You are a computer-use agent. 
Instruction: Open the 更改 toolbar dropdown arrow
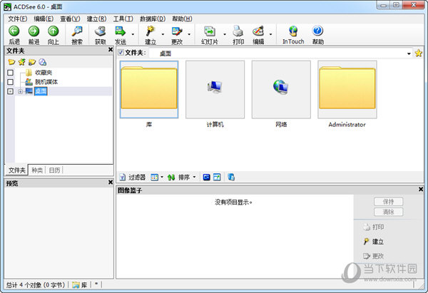(x=189, y=34)
